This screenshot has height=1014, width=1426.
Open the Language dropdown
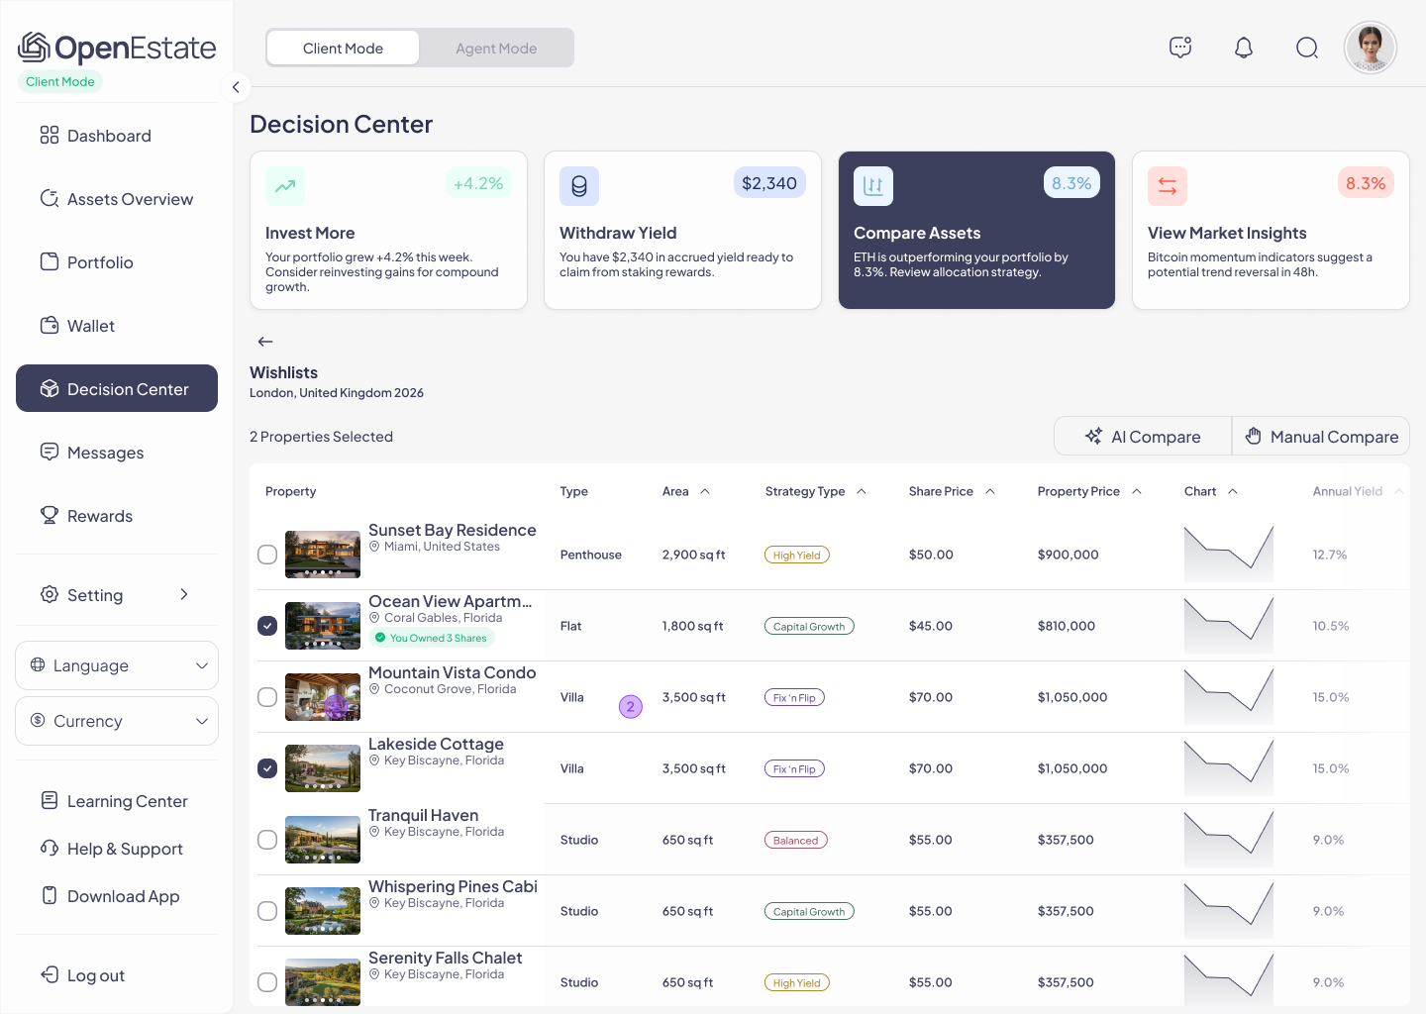[117, 665]
